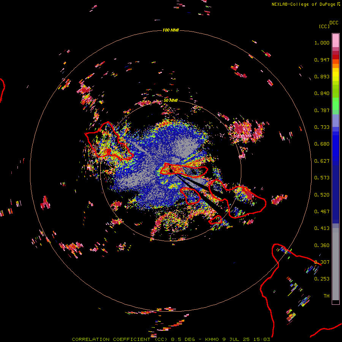This screenshot has height=342, width=342.
Task: Click the 0.573 legend value
Action: pyautogui.click(x=322, y=178)
